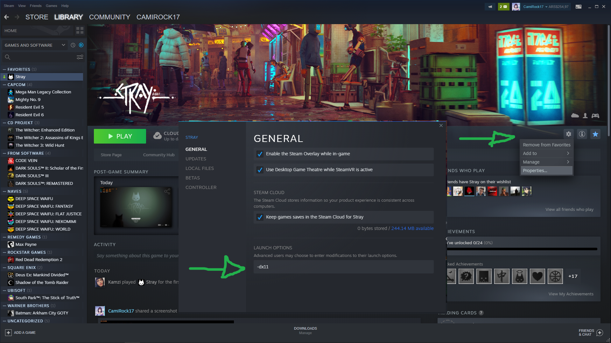
Task: Click the -dx11 launch options input field
Action: point(343,267)
